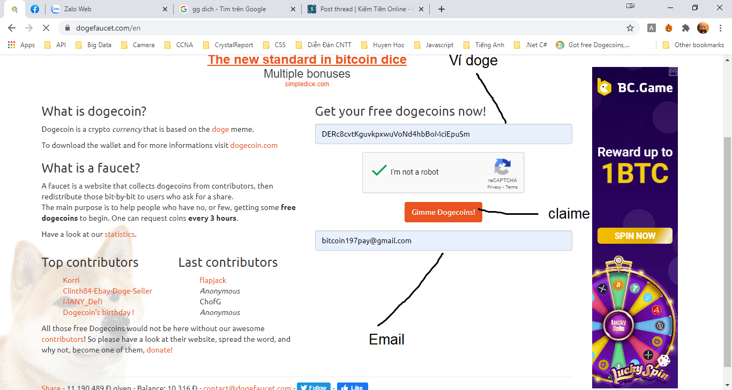The width and height of the screenshot is (732, 390).
Task: Open last contributor flapjack link
Action: click(213, 280)
